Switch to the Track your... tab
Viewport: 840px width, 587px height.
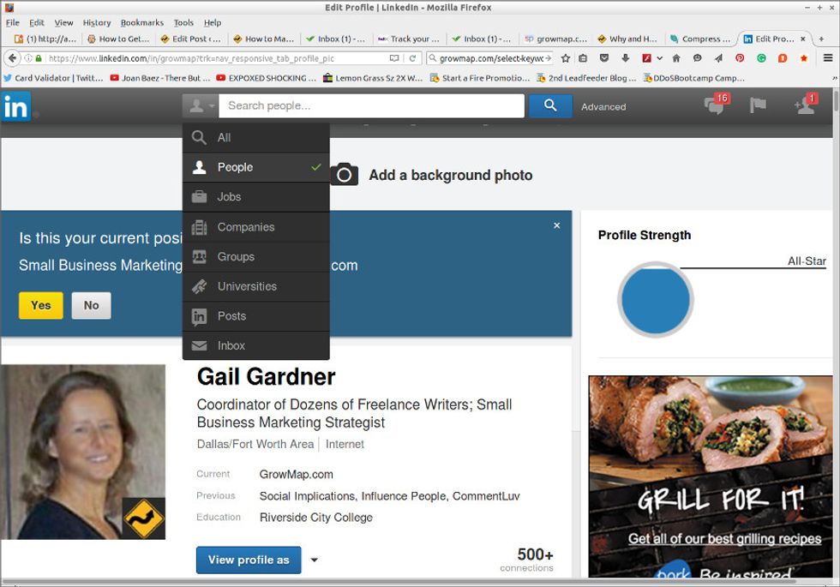point(408,39)
